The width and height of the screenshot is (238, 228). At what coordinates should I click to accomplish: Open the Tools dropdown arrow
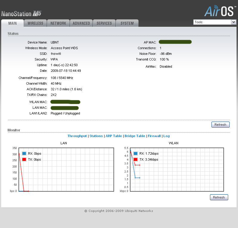(x=234, y=22)
